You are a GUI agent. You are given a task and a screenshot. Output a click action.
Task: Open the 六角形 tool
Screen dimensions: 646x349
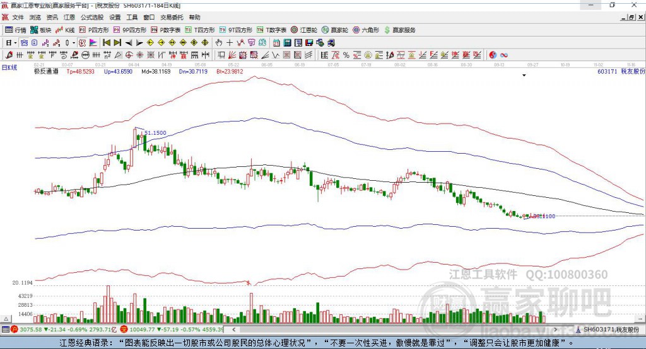point(366,30)
